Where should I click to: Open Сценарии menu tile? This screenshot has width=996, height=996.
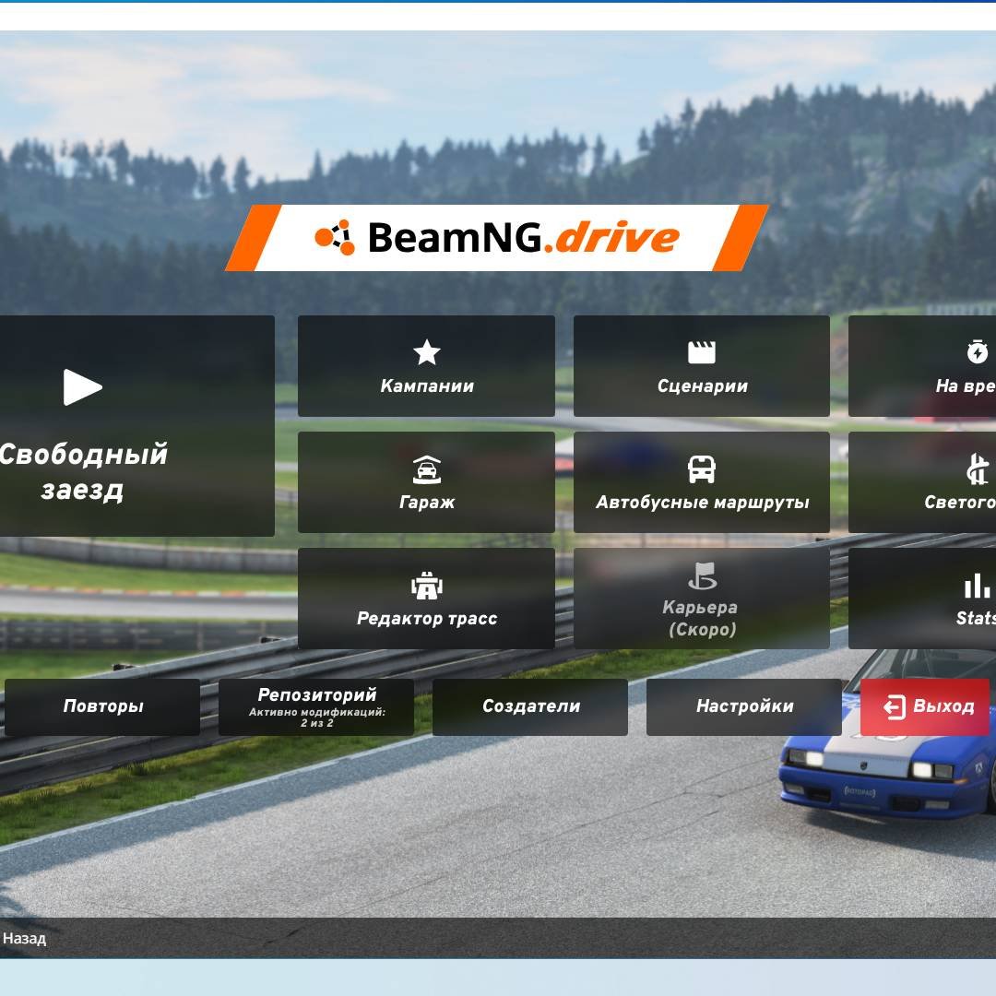pyautogui.click(x=701, y=366)
